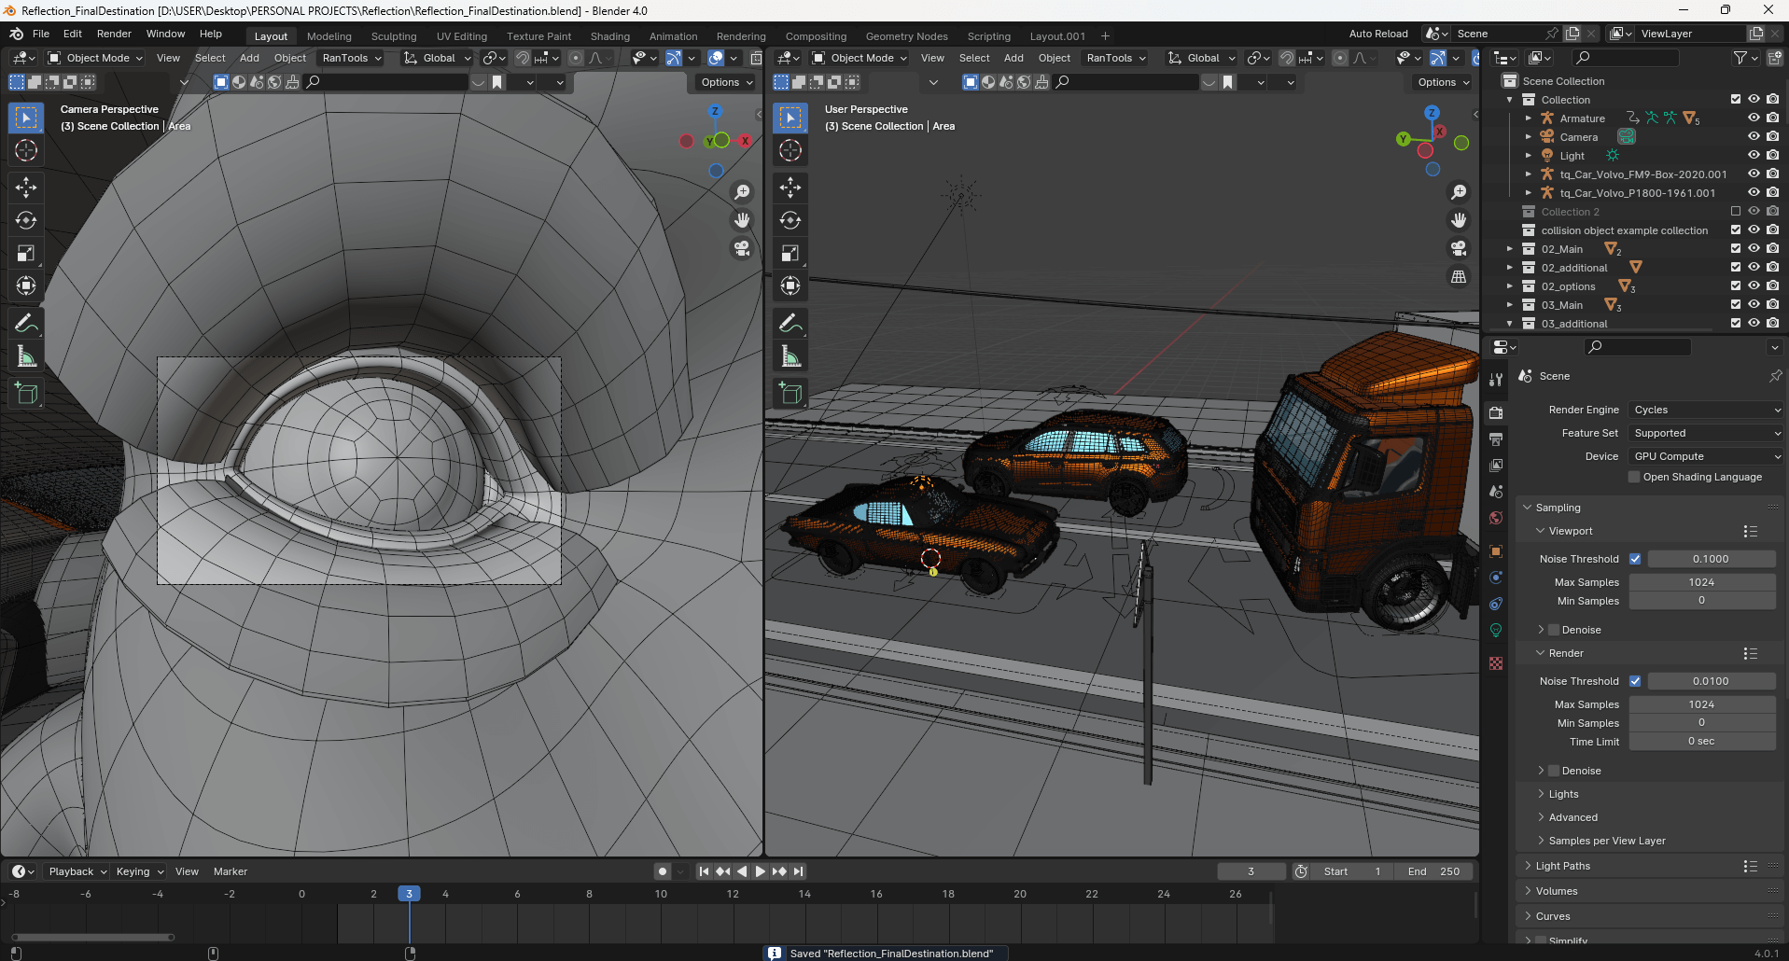Hide Camera object with eye icon
This screenshot has height=961, width=1789.
tap(1754, 136)
